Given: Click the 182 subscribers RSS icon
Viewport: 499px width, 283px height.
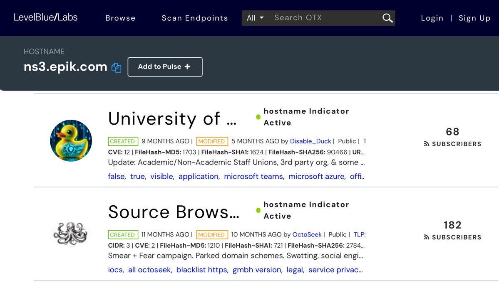Looking at the screenshot, I should coord(427,237).
